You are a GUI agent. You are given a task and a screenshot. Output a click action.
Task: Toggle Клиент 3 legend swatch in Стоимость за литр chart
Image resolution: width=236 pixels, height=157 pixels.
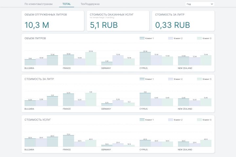pyautogui.click(x=199, y=79)
